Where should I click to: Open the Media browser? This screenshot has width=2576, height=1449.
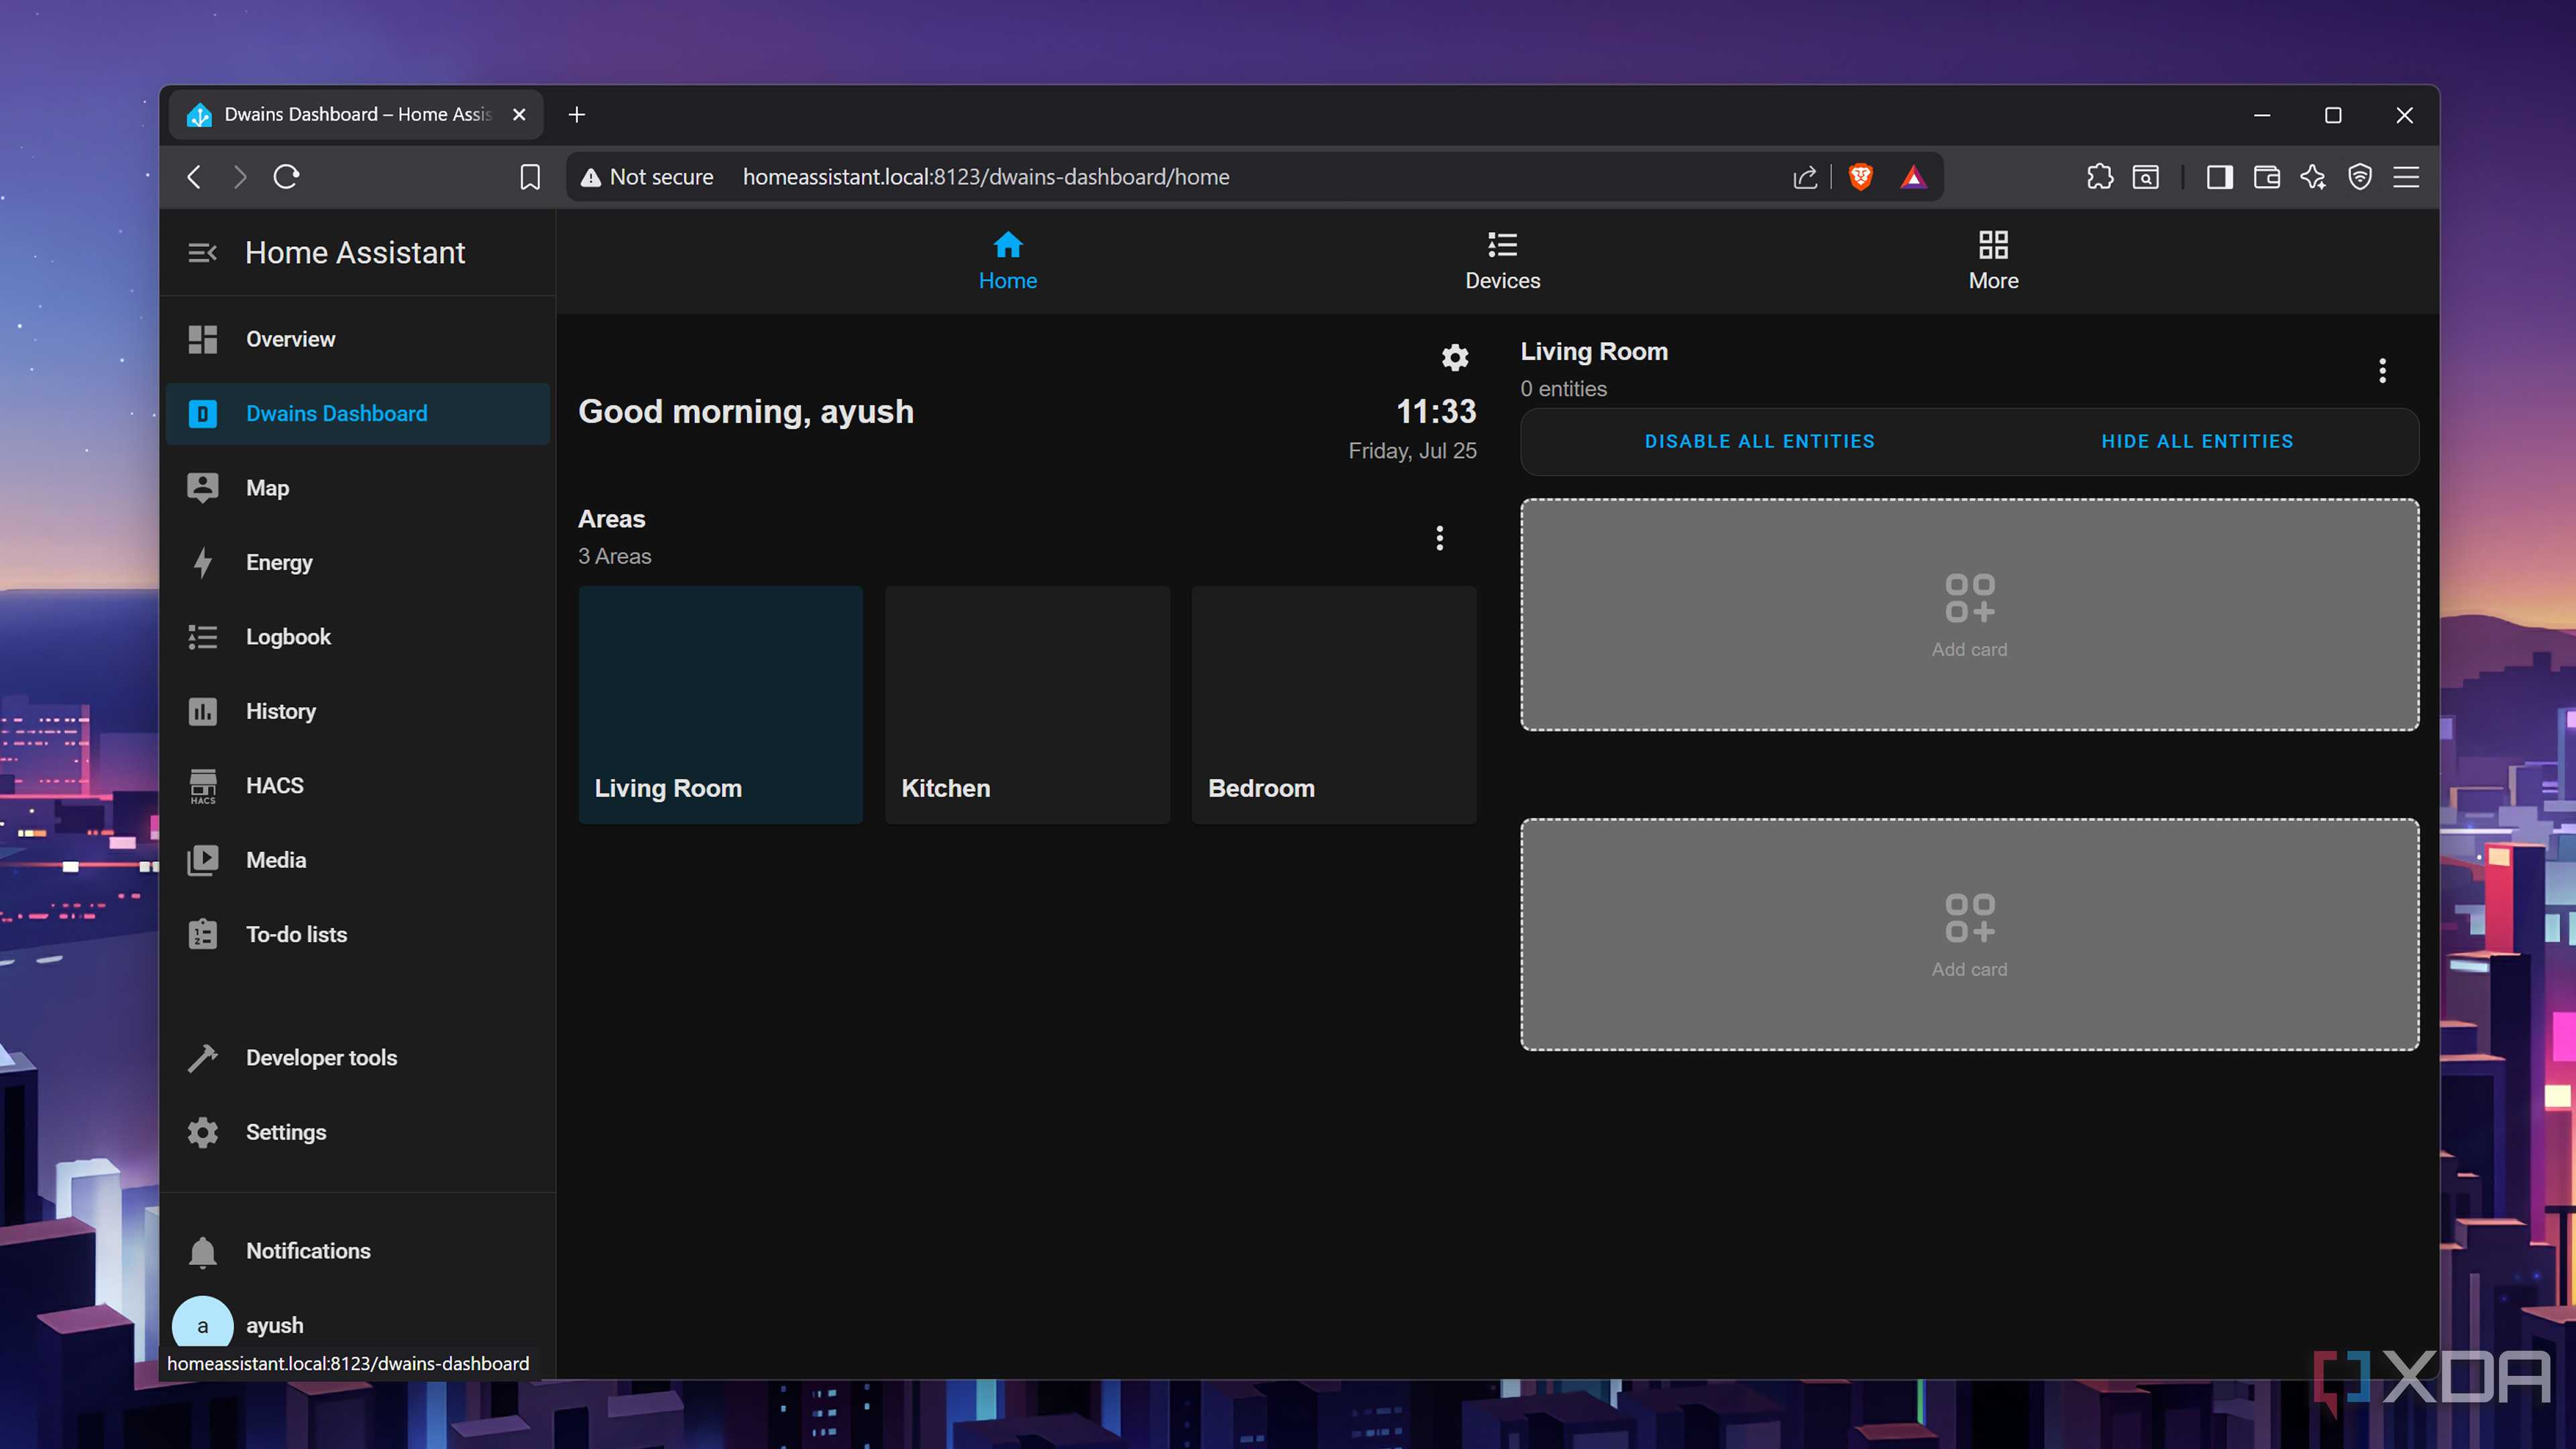pos(357,860)
